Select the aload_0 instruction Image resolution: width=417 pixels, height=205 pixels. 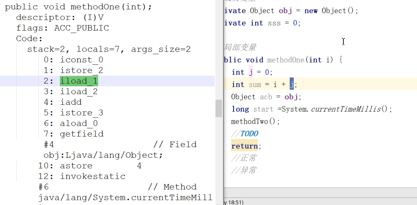click(x=79, y=124)
